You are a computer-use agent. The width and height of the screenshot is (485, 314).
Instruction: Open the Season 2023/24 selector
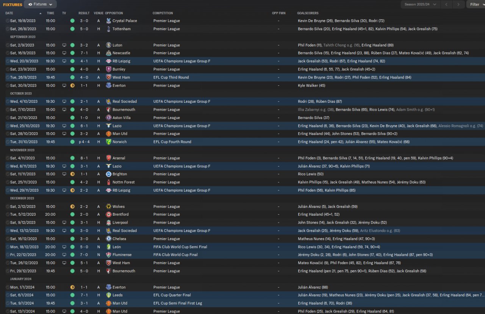click(x=420, y=5)
